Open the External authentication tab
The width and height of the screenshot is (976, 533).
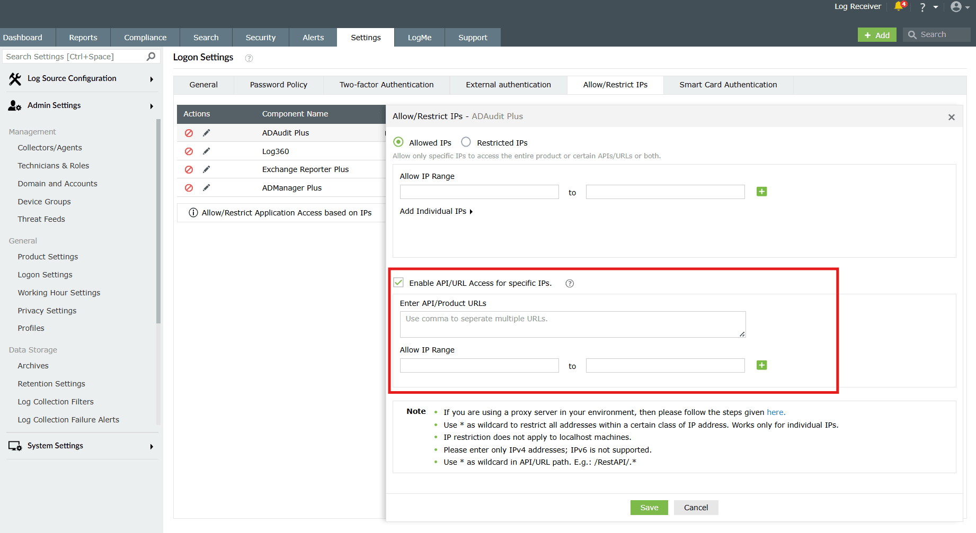click(509, 85)
